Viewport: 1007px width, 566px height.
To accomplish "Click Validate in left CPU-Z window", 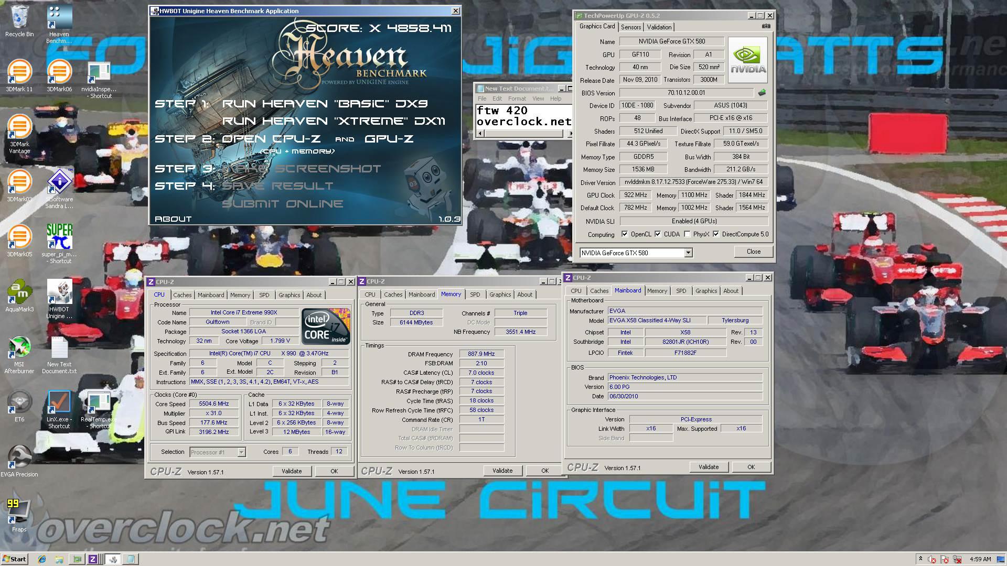I will point(292,471).
